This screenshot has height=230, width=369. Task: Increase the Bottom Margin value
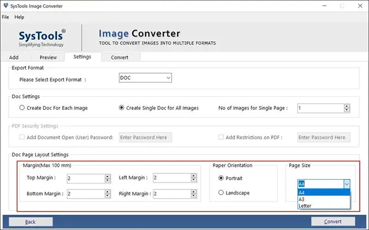[107, 192]
